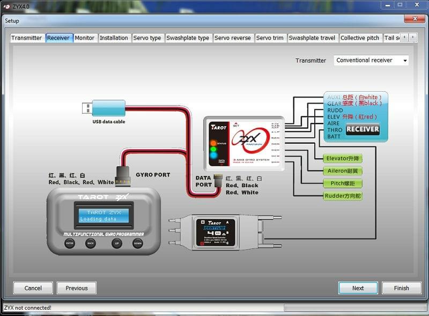Image resolution: width=429 pixels, height=316 pixels.
Task: Click the status bar progress bar
Action: pyautogui.click(x=355, y=308)
